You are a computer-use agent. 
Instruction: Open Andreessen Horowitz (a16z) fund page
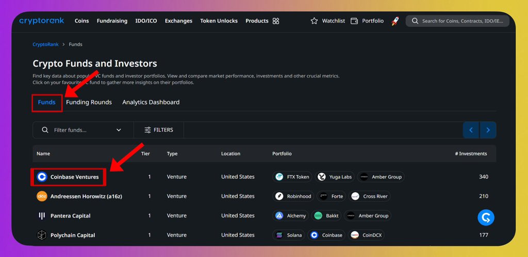click(x=86, y=196)
